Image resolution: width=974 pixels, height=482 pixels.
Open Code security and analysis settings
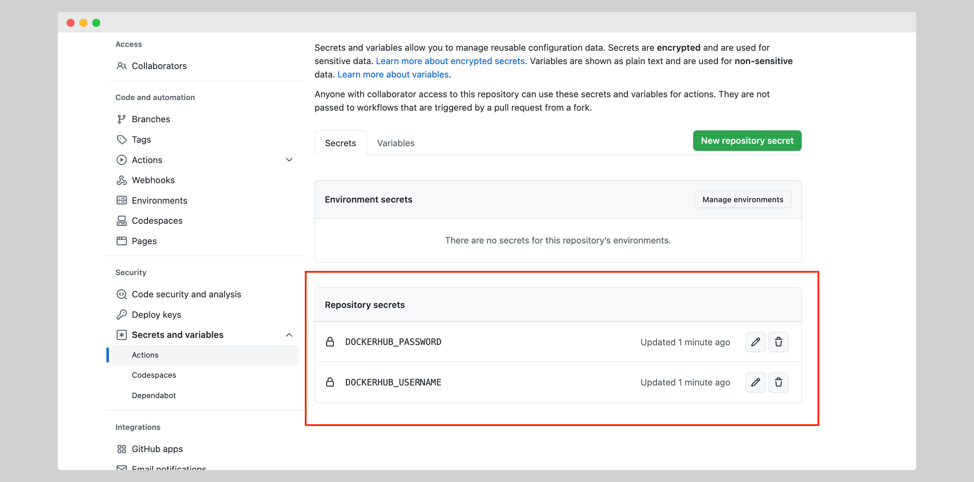(186, 294)
